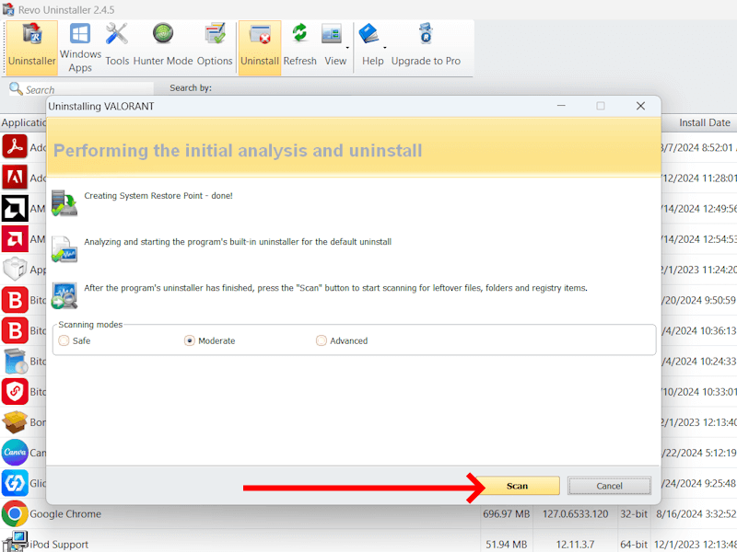Image resolution: width=737 pixels, height=552 pixels.
Task: Select the Advanced scanning mode
Action: click(321, 340)
